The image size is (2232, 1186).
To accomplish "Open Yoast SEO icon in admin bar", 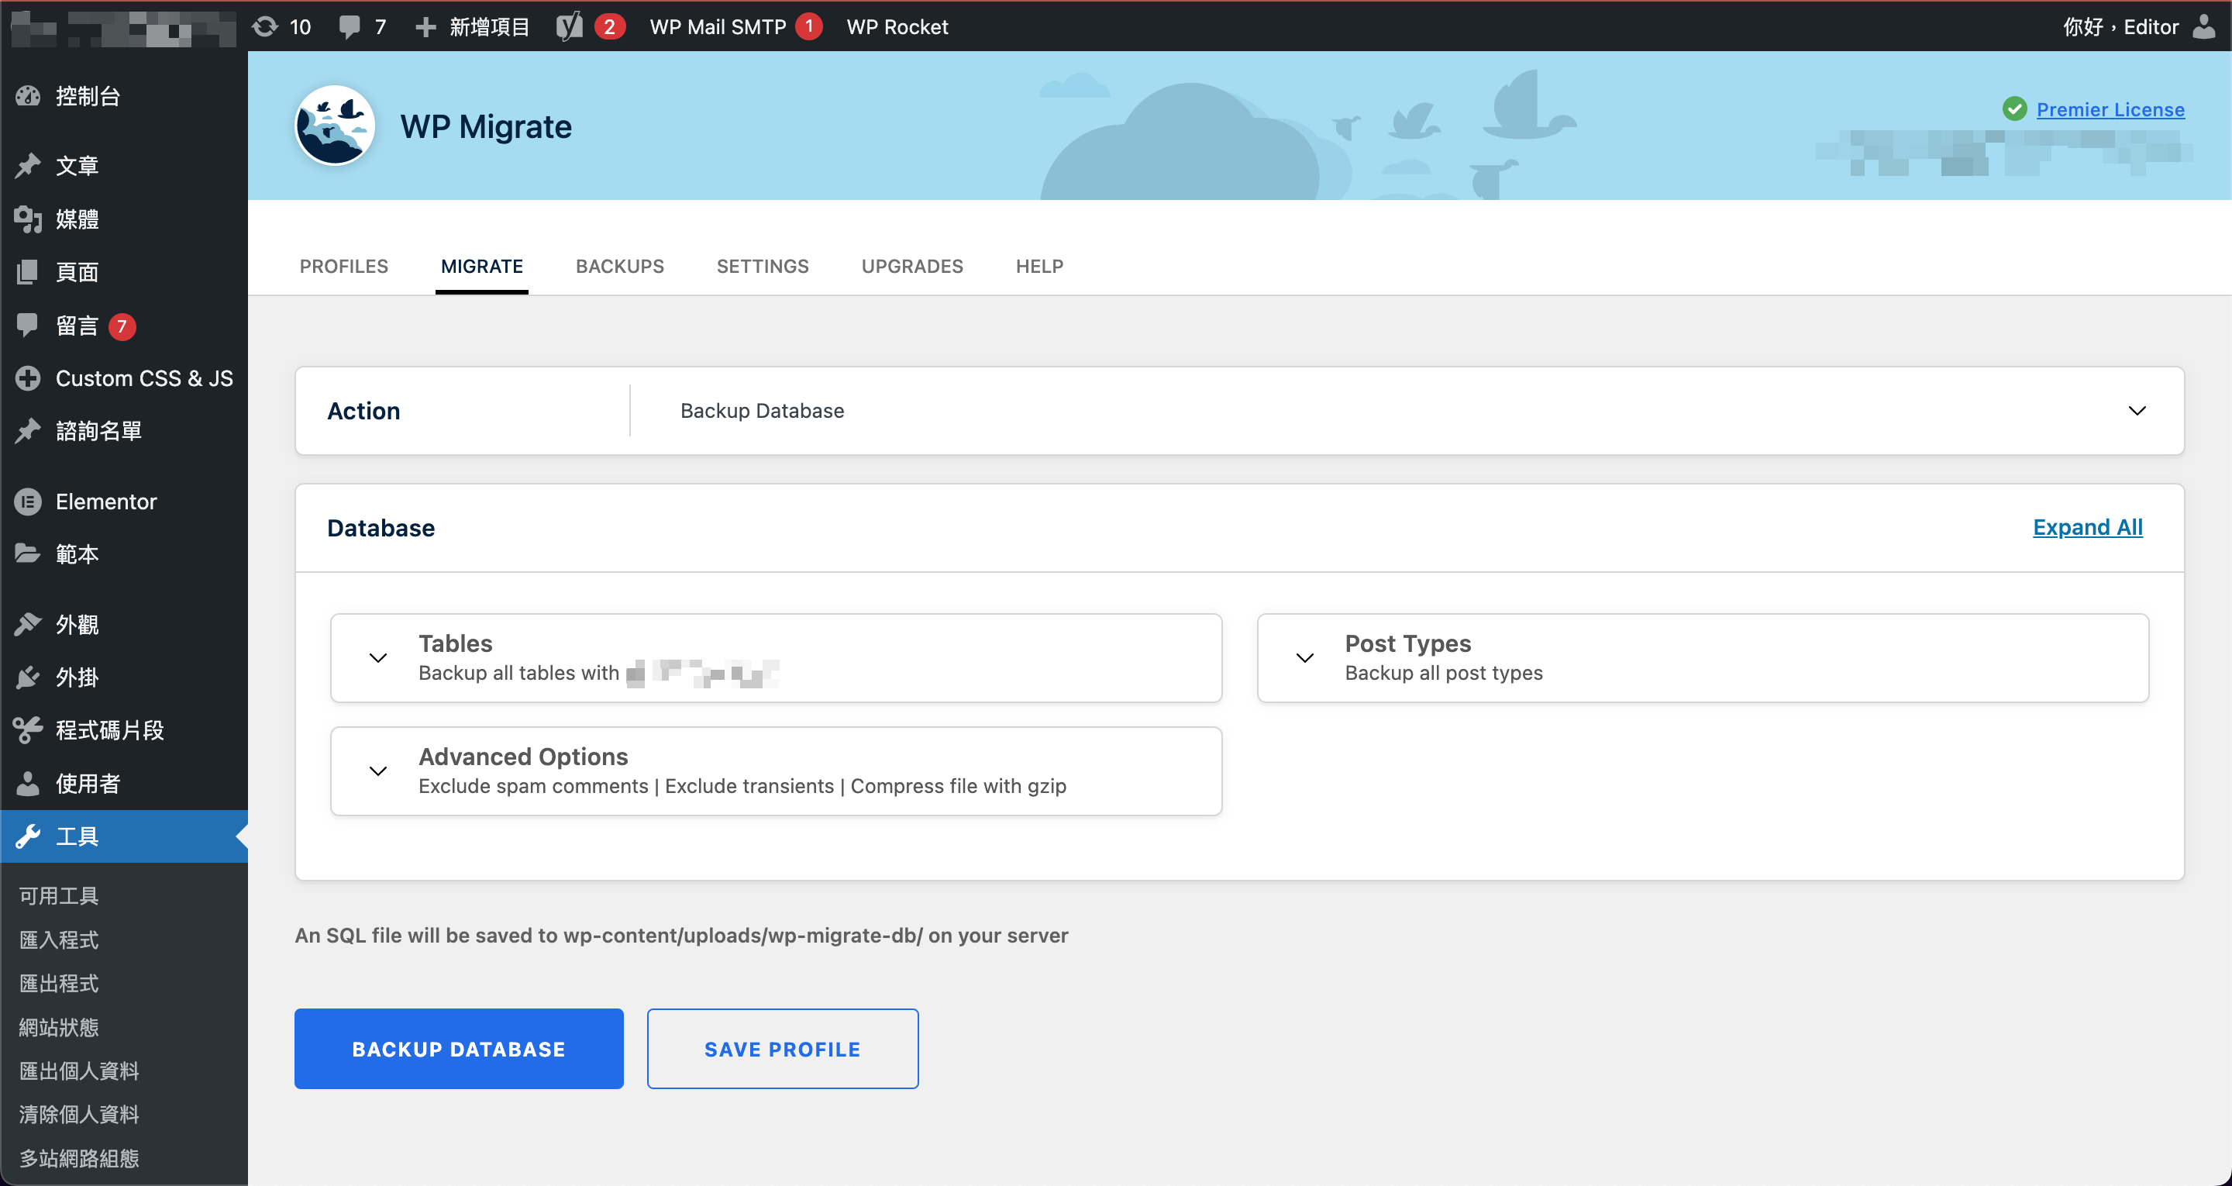I will [x=570, y=27].
